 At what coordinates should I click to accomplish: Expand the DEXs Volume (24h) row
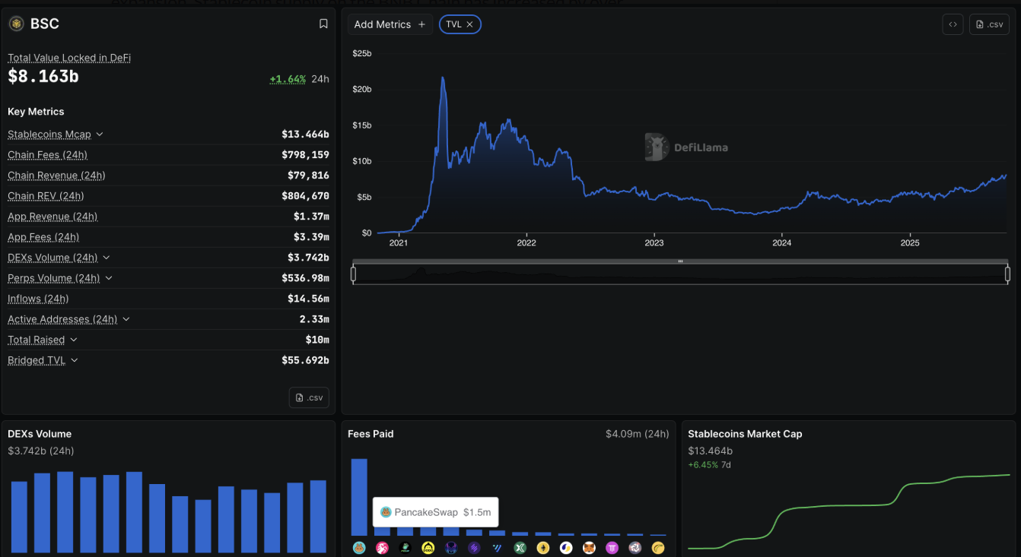[107, 258]
